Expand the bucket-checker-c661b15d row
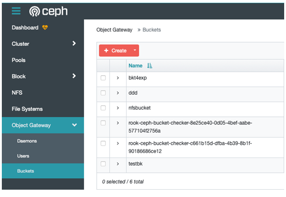 point(118,143)
